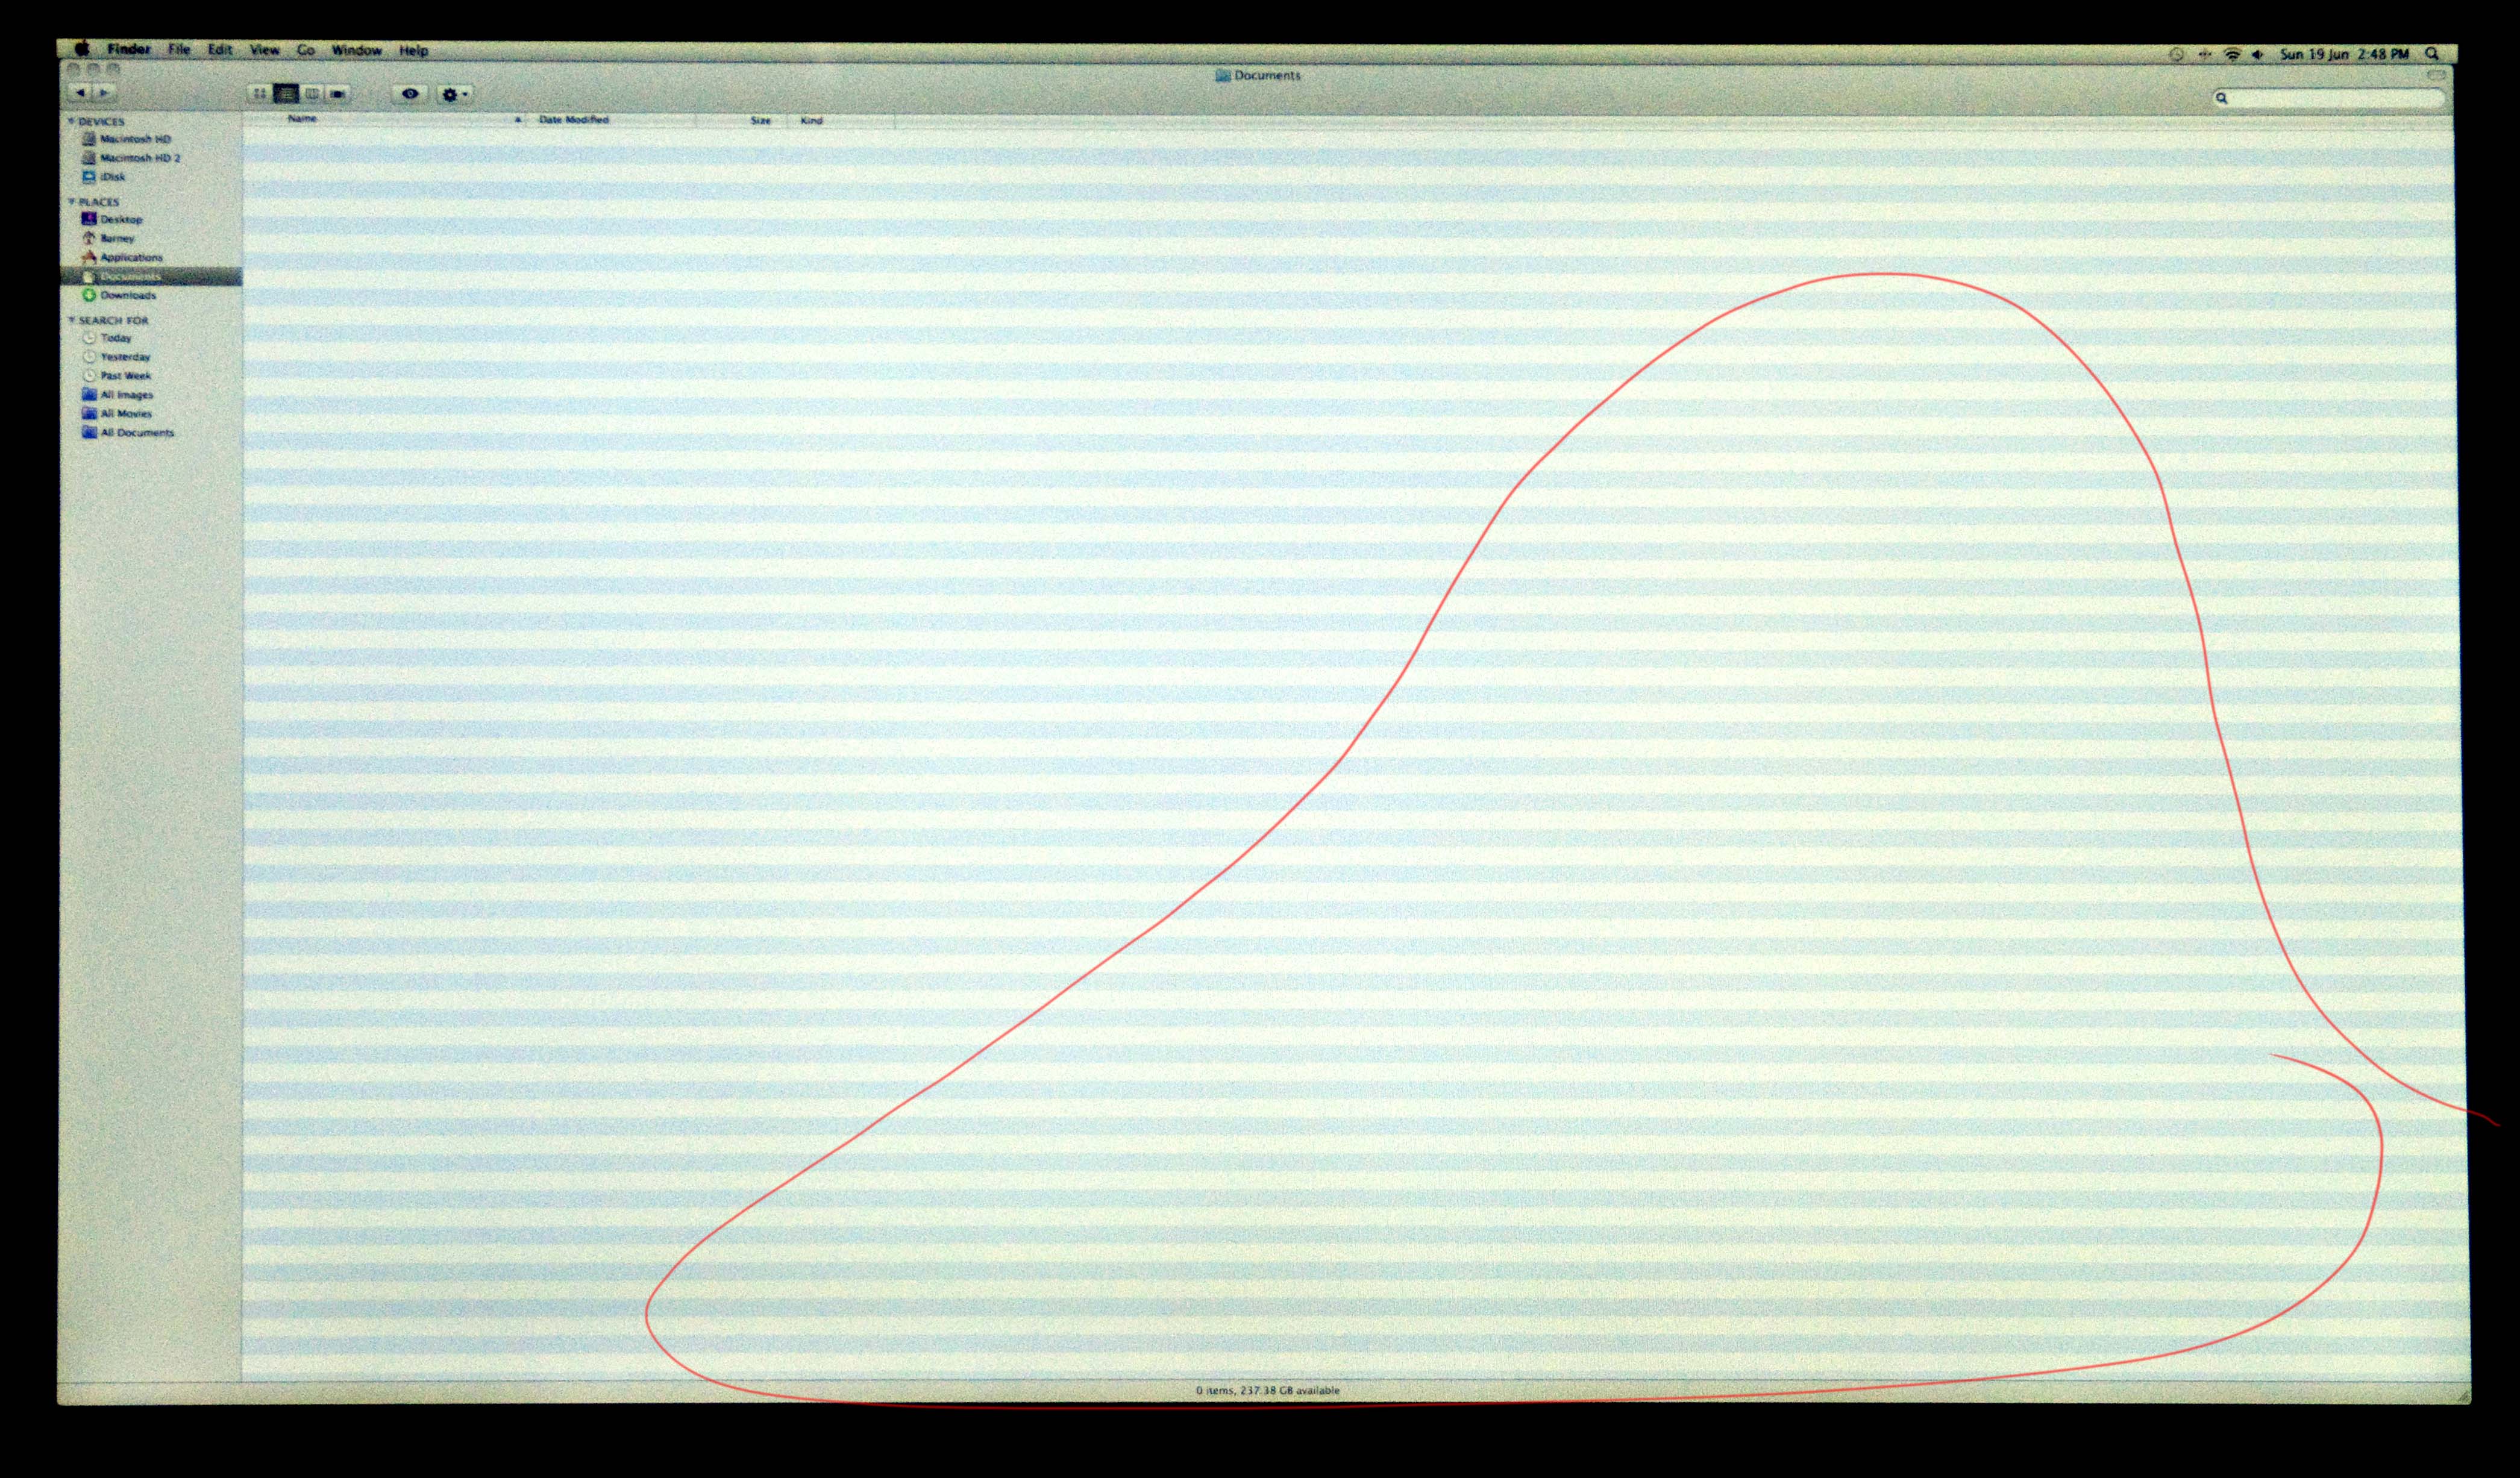This screenshot has width=2520, height=1478.
Task: Select Macintosh HD 2 drive in the sidebar
Action: point(131,158)
